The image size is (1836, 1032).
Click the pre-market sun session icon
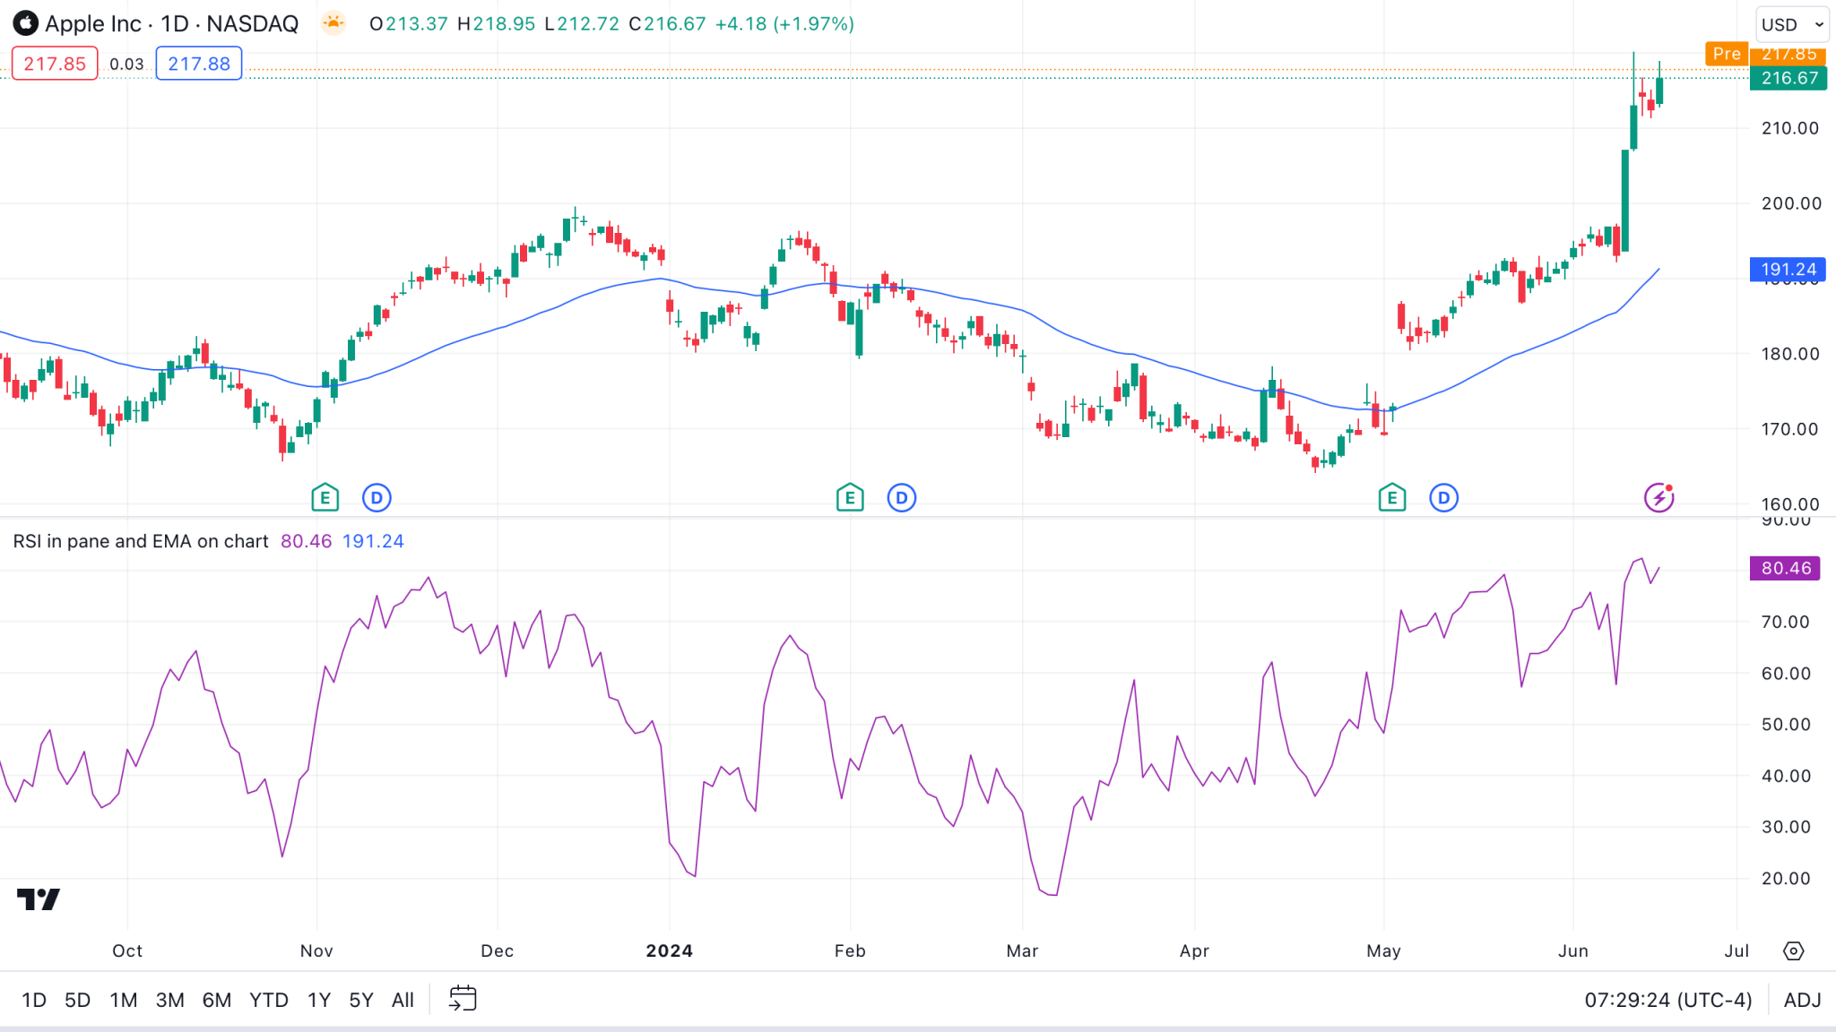click(x=333, y=23)
